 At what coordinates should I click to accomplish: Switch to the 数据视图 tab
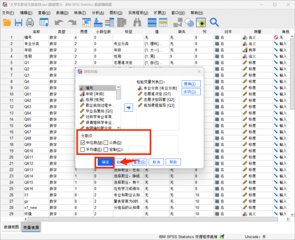coord(11,227)
